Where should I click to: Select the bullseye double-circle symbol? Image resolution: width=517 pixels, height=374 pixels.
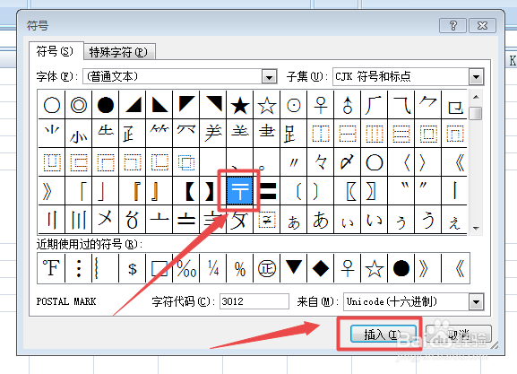(79, 105)
